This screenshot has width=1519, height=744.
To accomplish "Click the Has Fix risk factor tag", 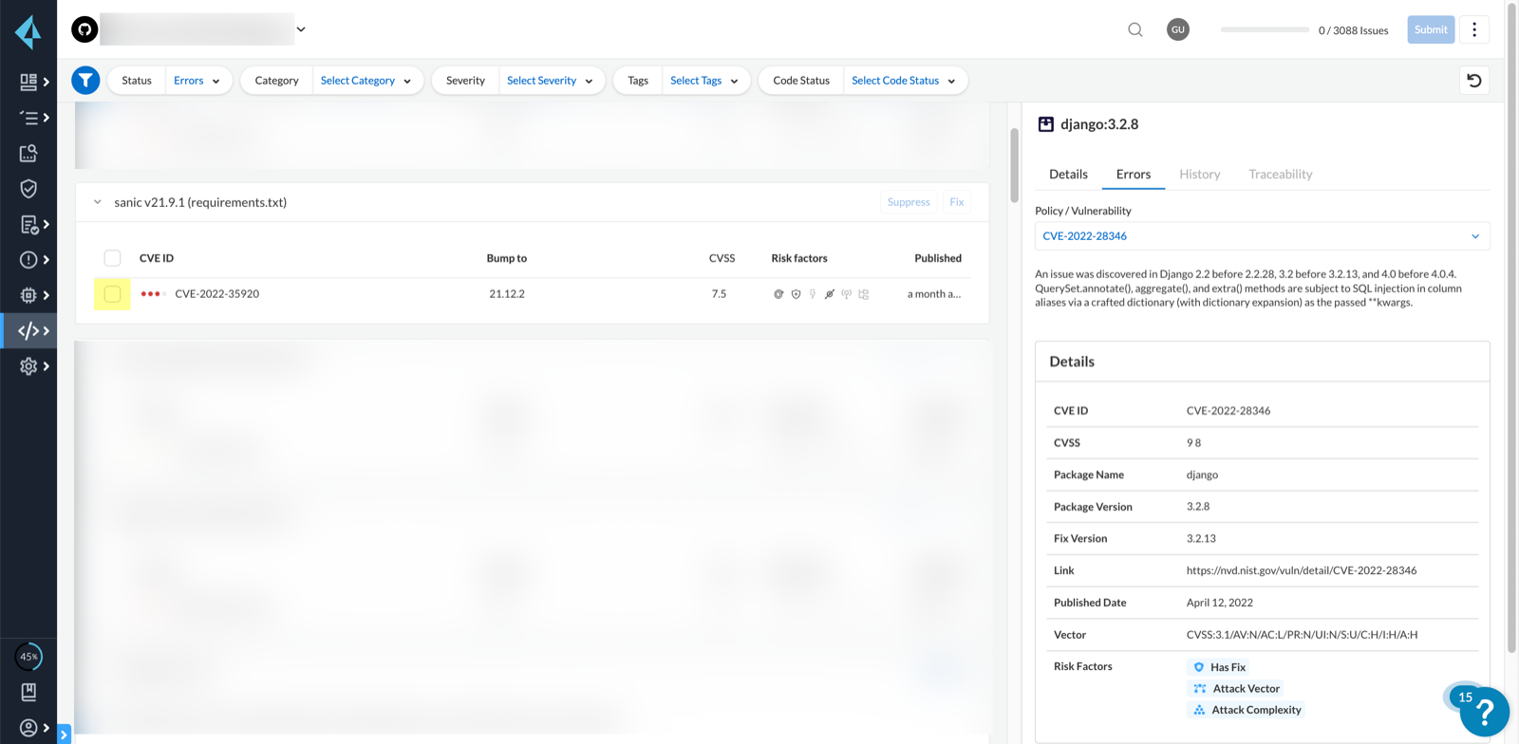I will pos(1219,667).
